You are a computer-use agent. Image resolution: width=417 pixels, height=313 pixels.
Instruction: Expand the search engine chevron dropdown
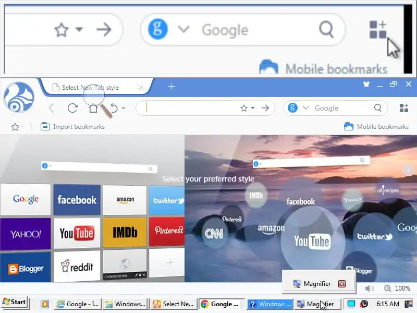pos(305,108)
